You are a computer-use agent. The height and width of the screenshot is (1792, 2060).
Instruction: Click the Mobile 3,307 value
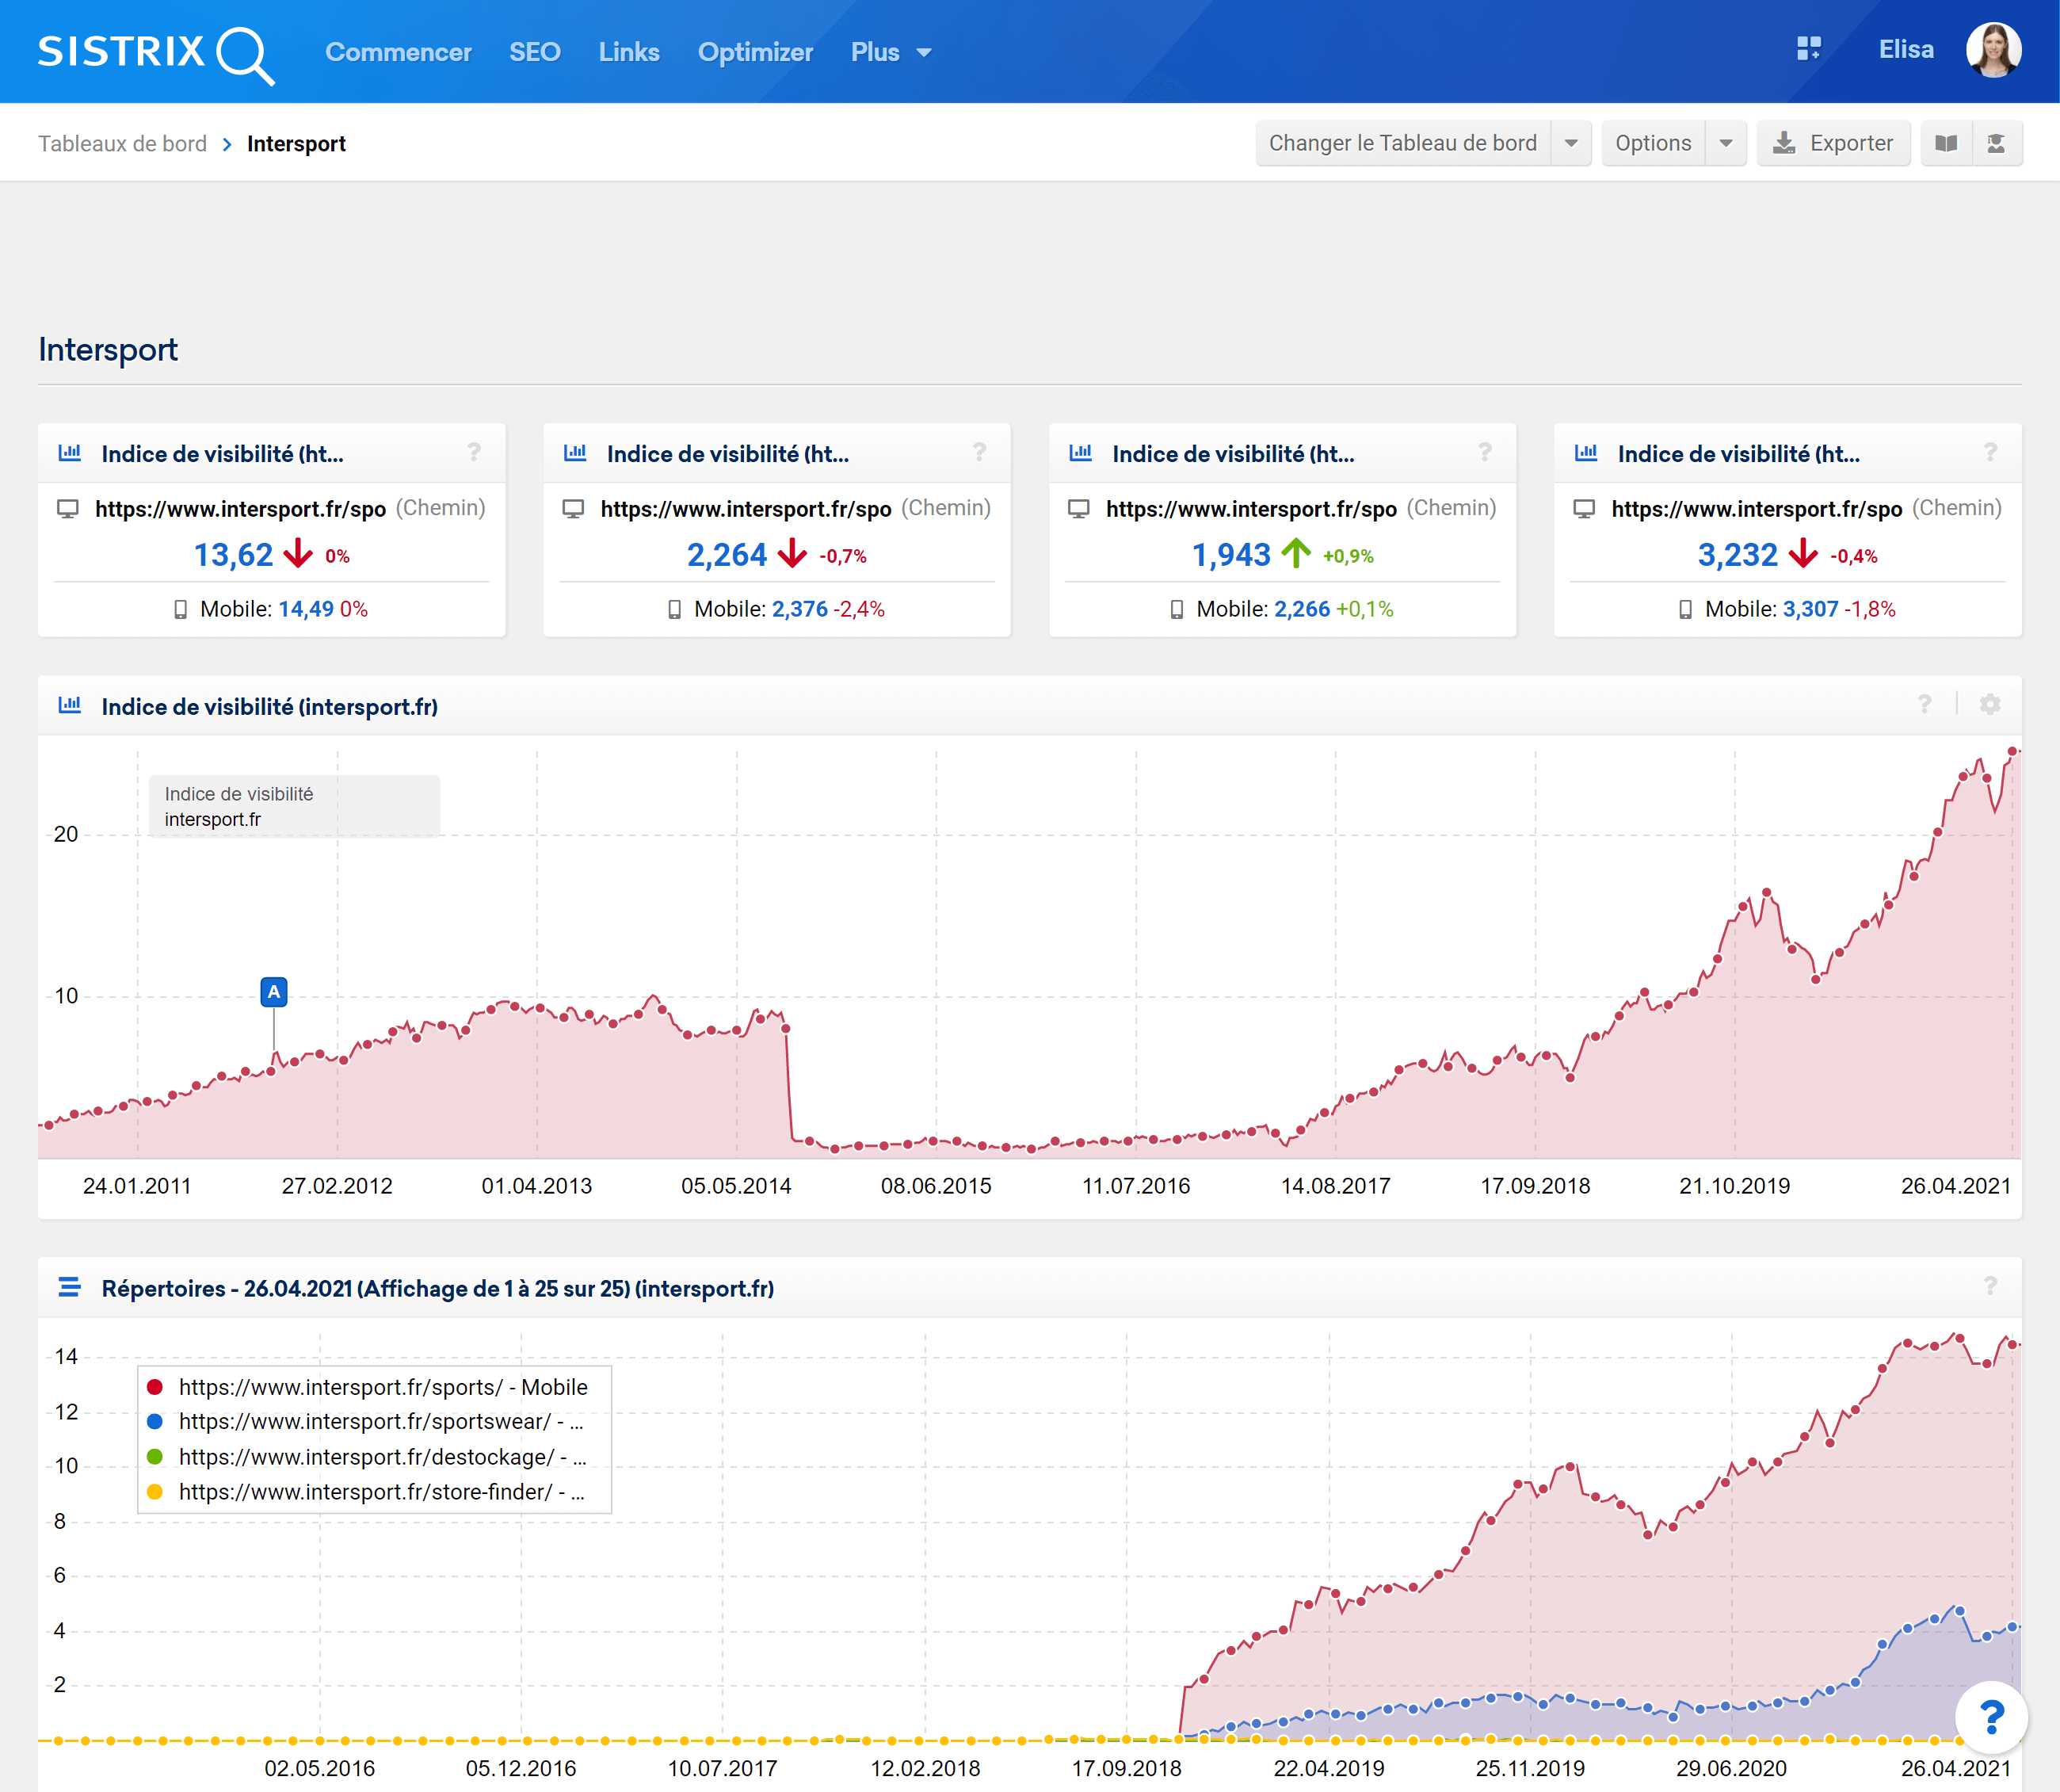pyautogui.click(x=1811, y=609)
